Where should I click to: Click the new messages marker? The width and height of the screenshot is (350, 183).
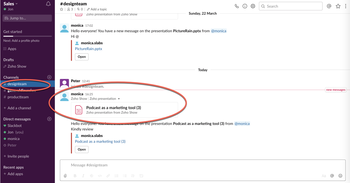tap(336, 90)
